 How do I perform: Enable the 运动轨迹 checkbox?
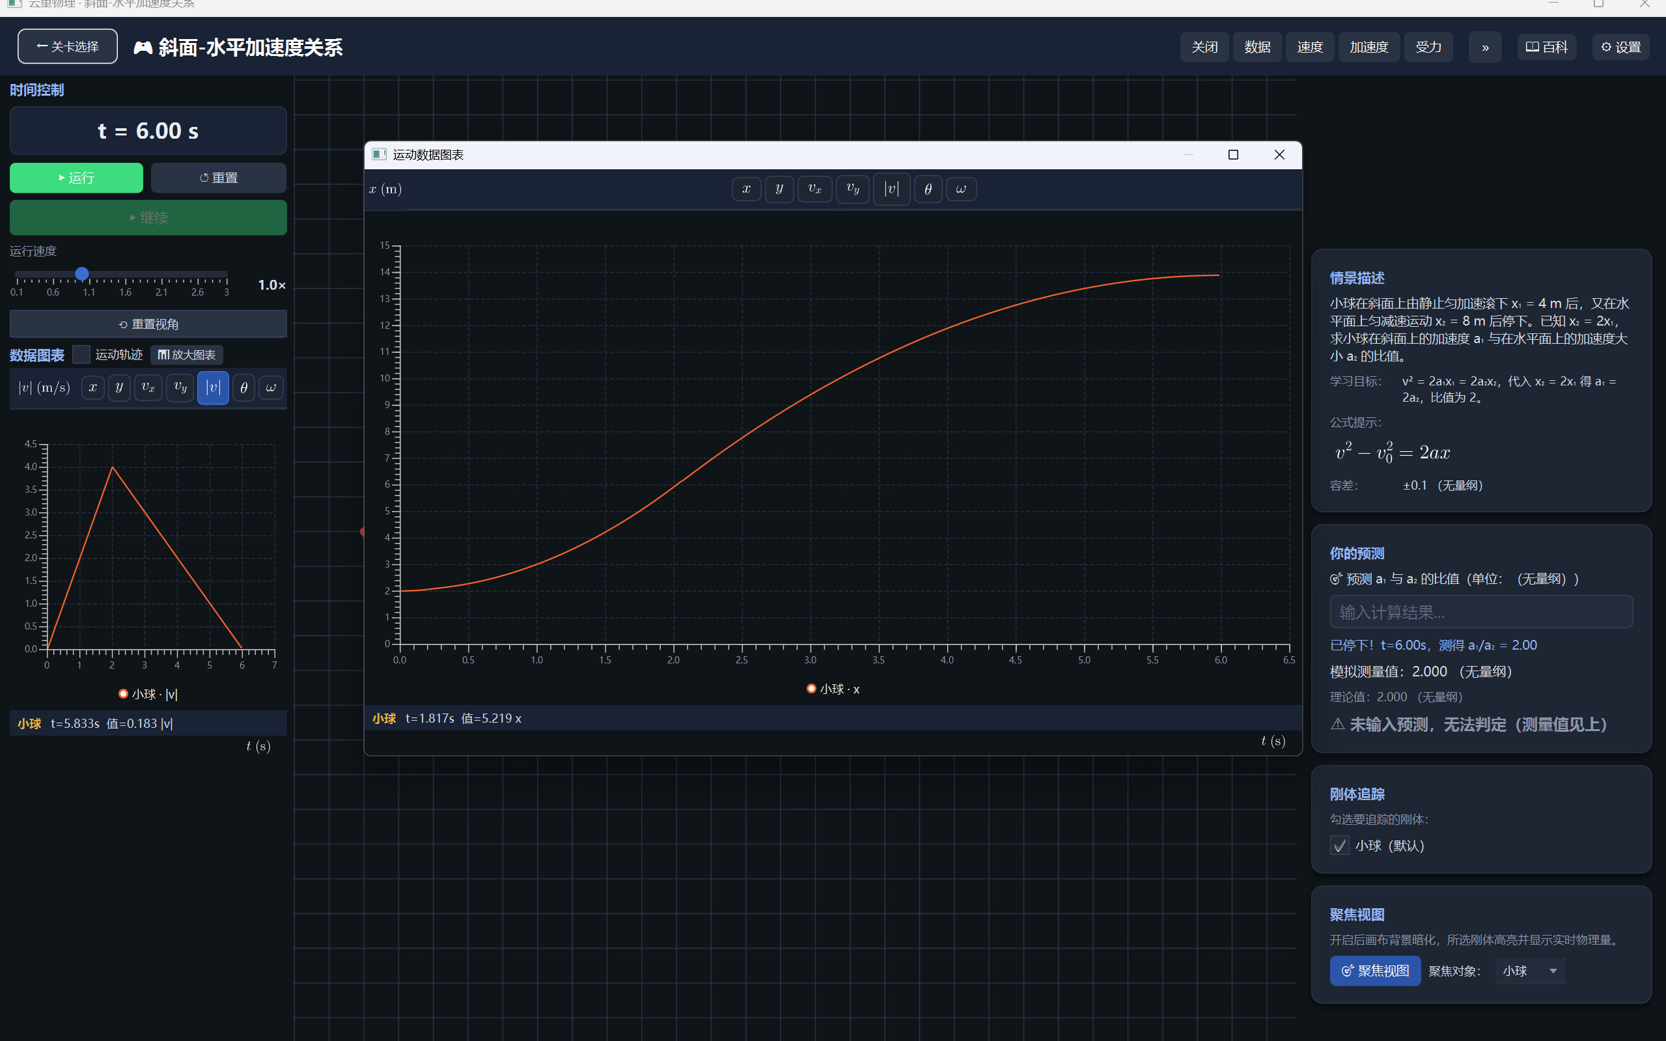(81, 355)
